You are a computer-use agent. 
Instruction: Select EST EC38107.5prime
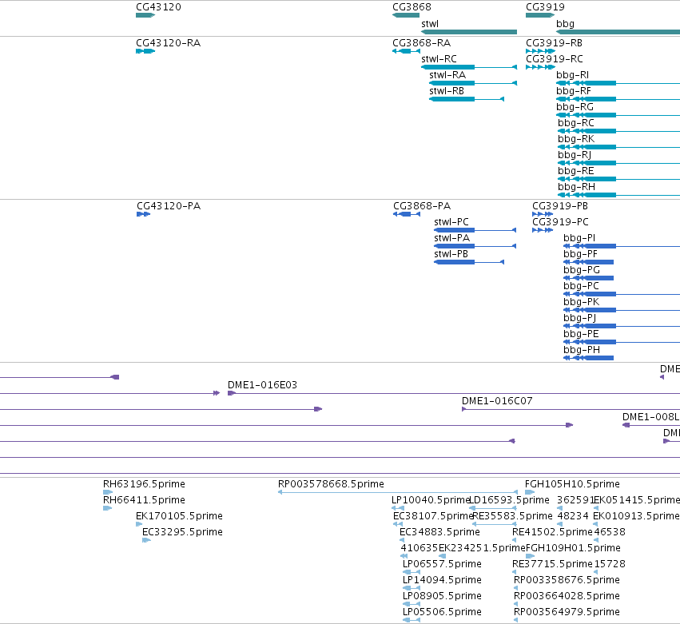click(398, 524)
